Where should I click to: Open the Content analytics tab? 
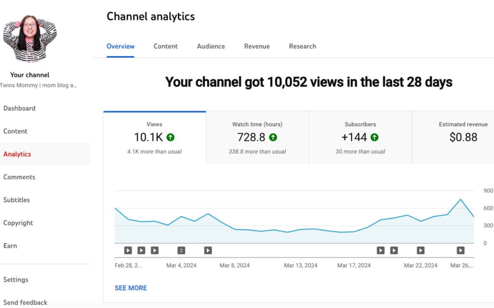(x=165, y=46)
